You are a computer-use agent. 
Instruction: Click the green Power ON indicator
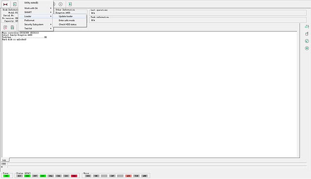(6, 176)
